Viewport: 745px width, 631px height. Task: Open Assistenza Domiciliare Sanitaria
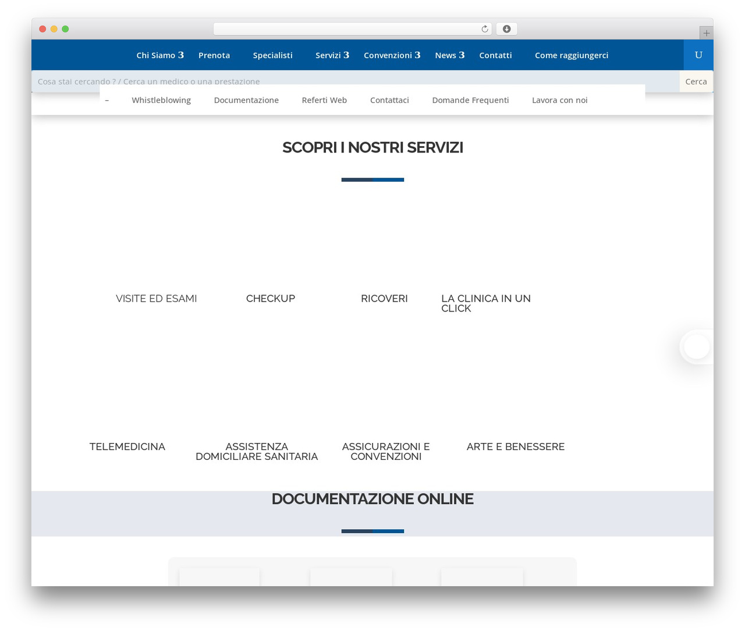point(257,452)
